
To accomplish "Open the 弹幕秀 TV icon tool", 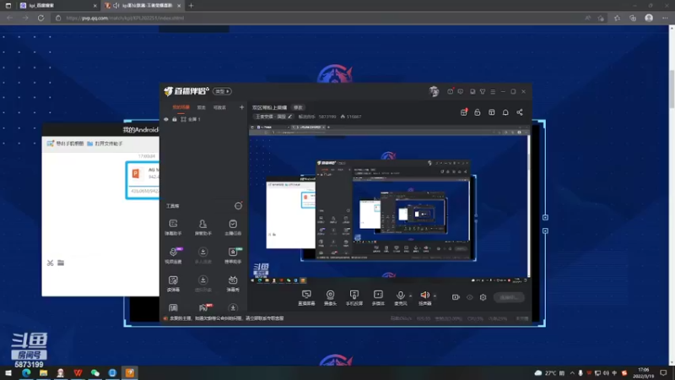I will (x=233, y=284).
